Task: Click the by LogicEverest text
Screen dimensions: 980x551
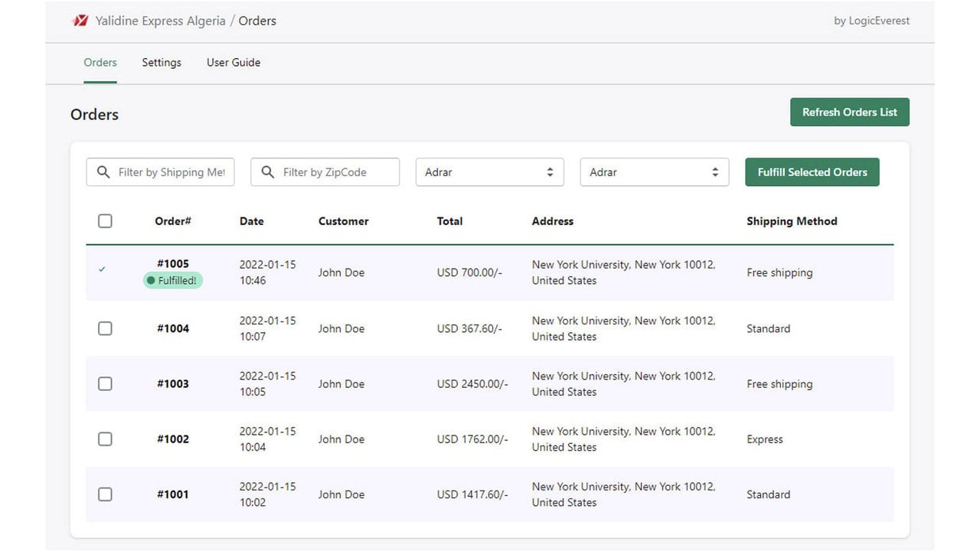Action: coord(872,21)
